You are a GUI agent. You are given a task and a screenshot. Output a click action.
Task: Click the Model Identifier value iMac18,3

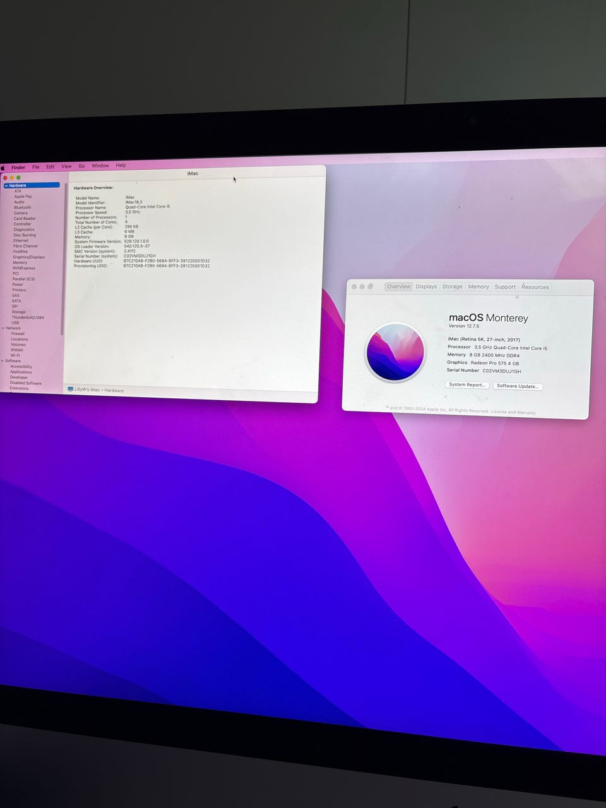[134, 202]
